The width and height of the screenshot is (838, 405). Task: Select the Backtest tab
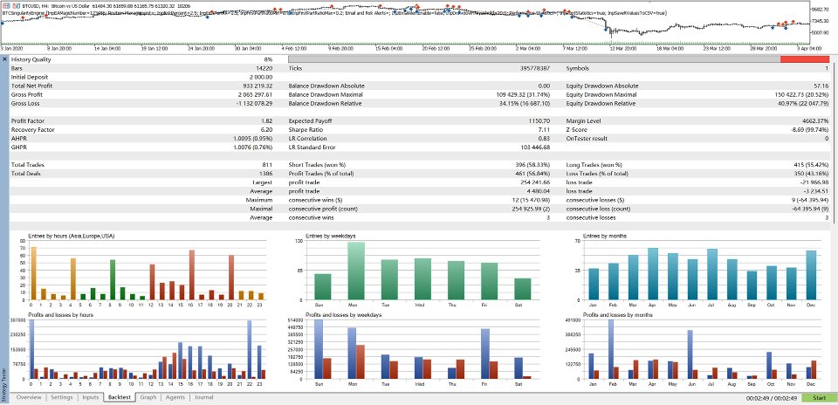120,397
